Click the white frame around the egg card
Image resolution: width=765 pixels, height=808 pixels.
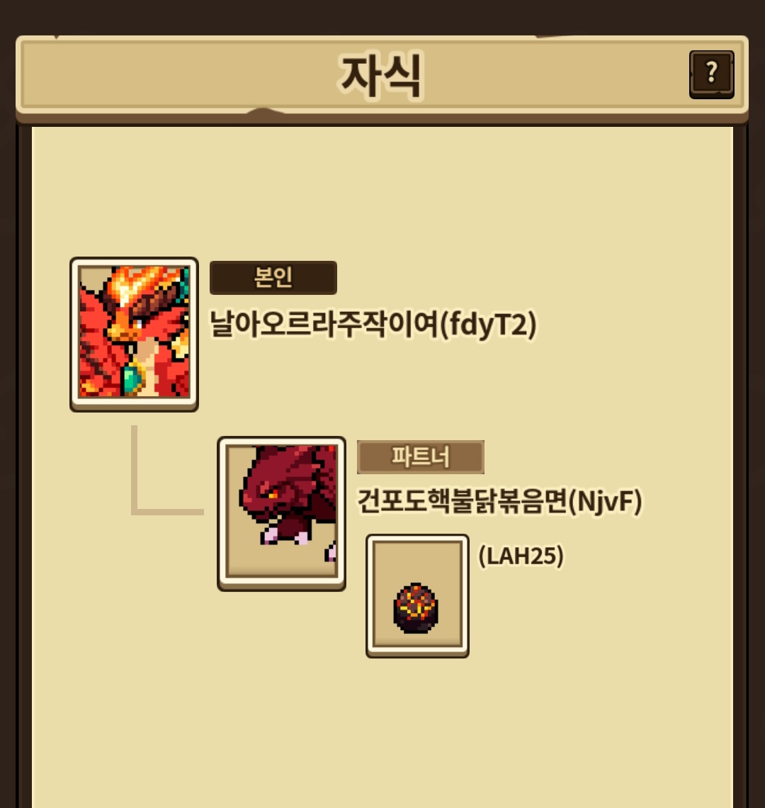pyautogui.click(x=417, y=539)
